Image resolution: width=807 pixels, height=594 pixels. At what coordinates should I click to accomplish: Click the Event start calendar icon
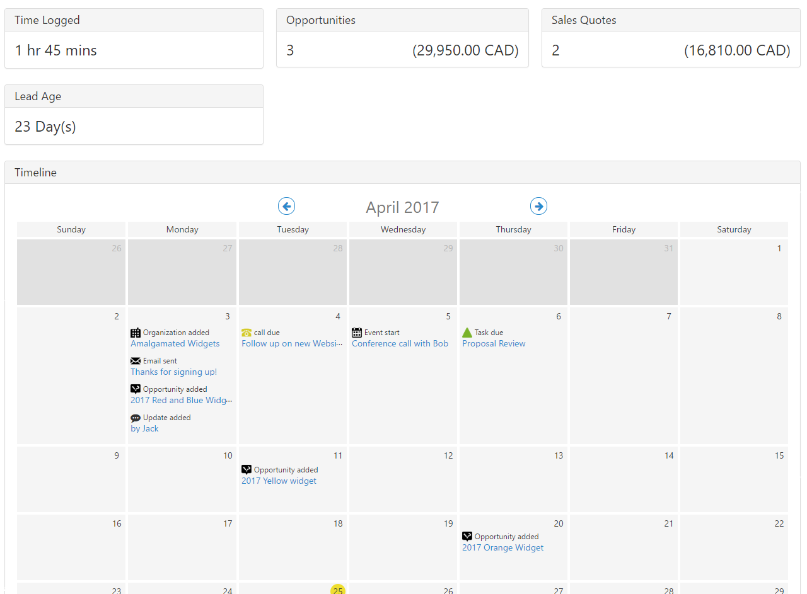click(357, 333)
